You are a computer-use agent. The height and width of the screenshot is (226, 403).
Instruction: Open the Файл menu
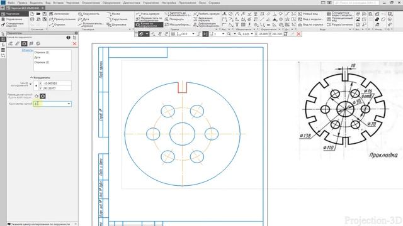pyautogui.click(x=11, y=3)
